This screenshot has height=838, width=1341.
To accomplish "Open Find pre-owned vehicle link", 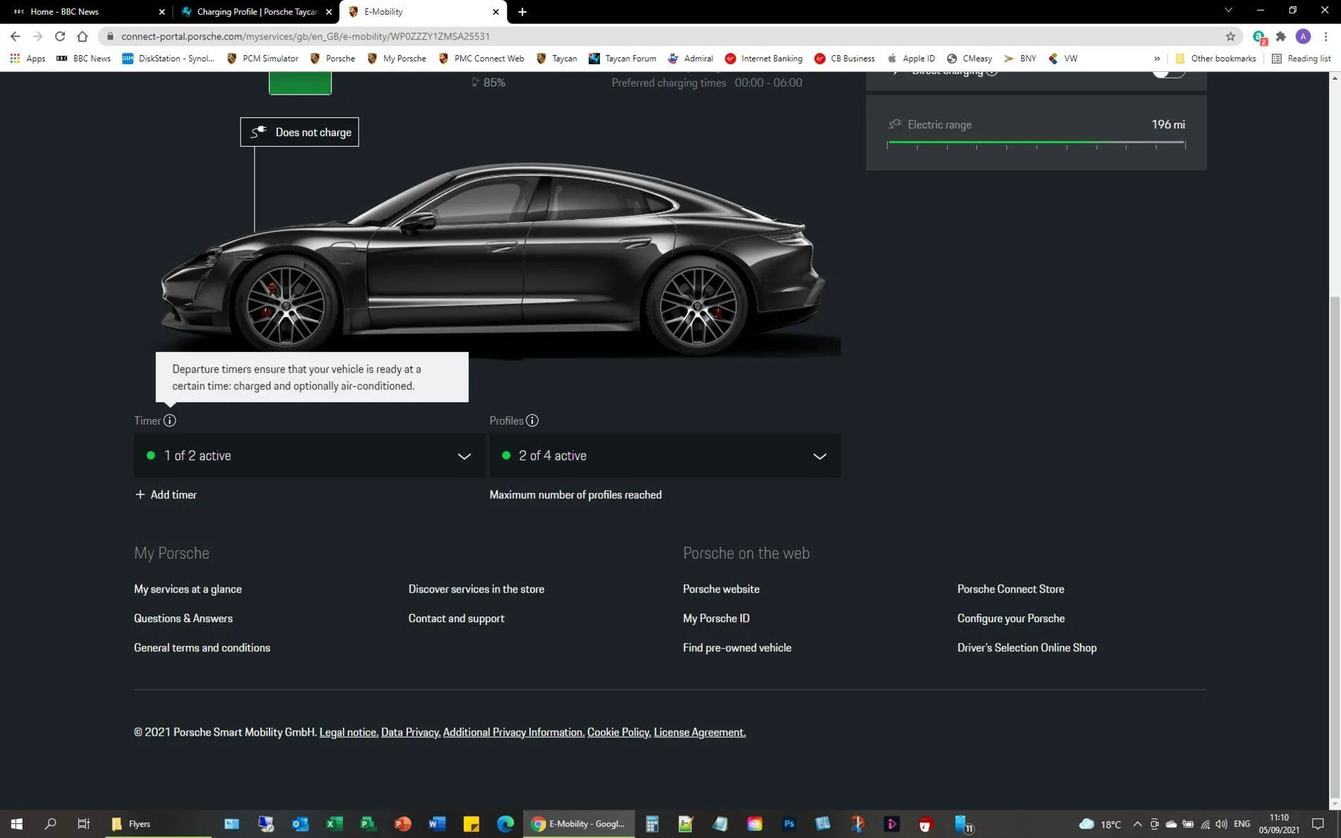I will (737, 648).
